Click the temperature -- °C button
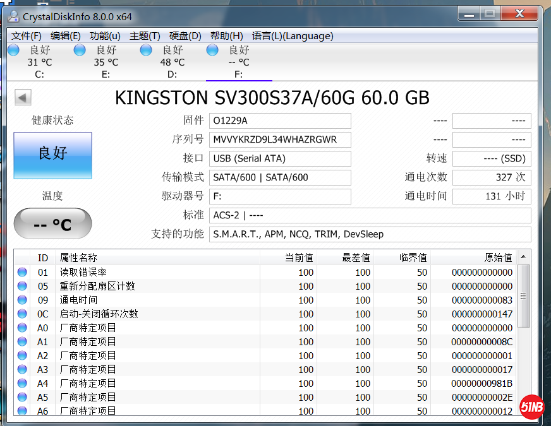551x426 pixels. [52, 223]
